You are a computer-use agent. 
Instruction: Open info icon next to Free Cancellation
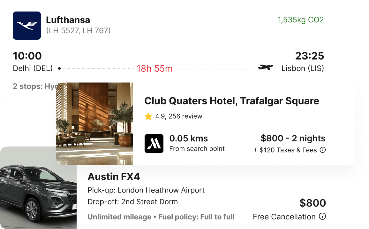[x=323, y=217]
